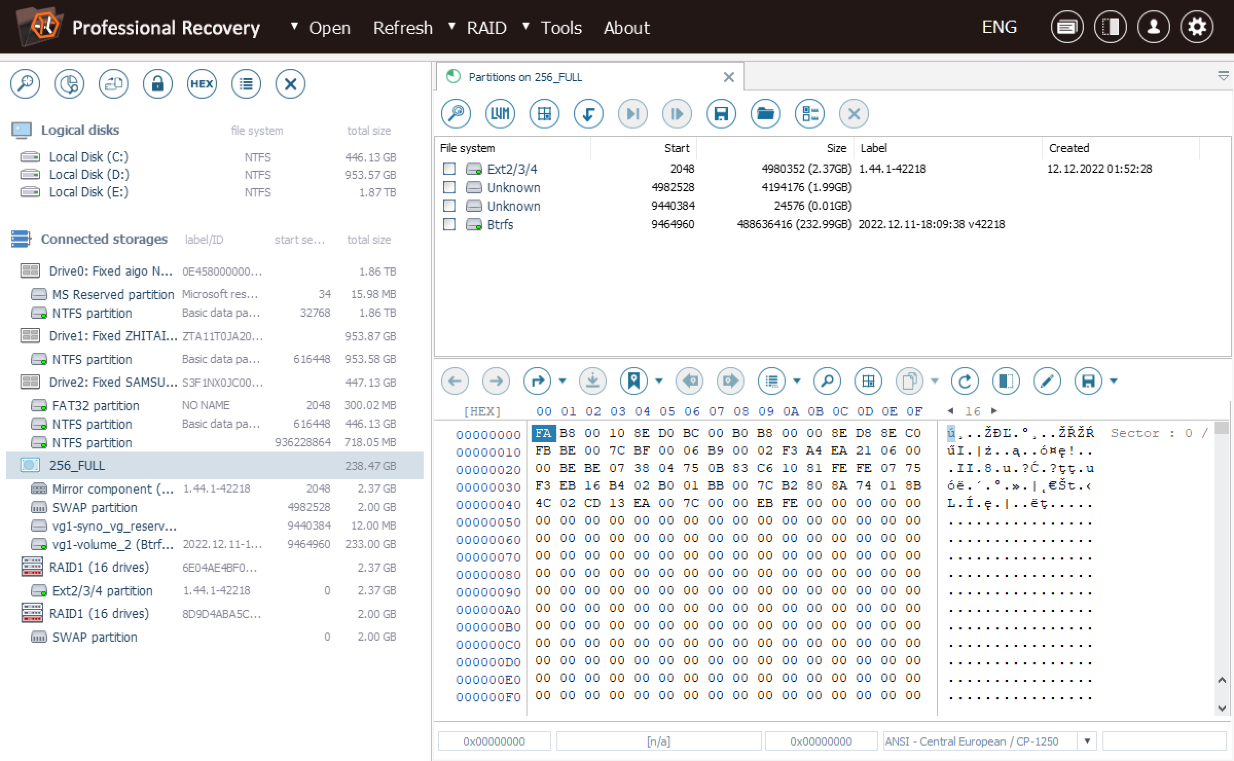Check the Btrfs partition checkbox
This screenshot has width=1234, height=761.
tap(449, 224)
